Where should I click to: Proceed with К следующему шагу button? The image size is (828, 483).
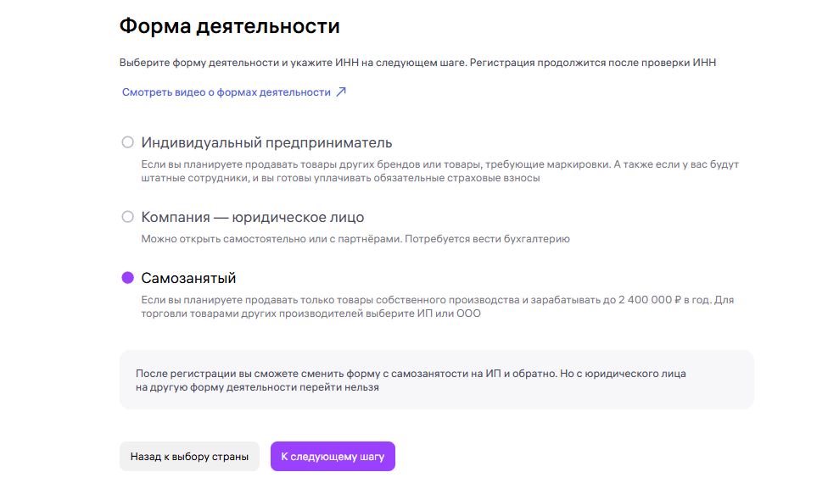coord(333,457)
